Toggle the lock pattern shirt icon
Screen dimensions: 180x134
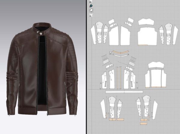pos(91,15)
